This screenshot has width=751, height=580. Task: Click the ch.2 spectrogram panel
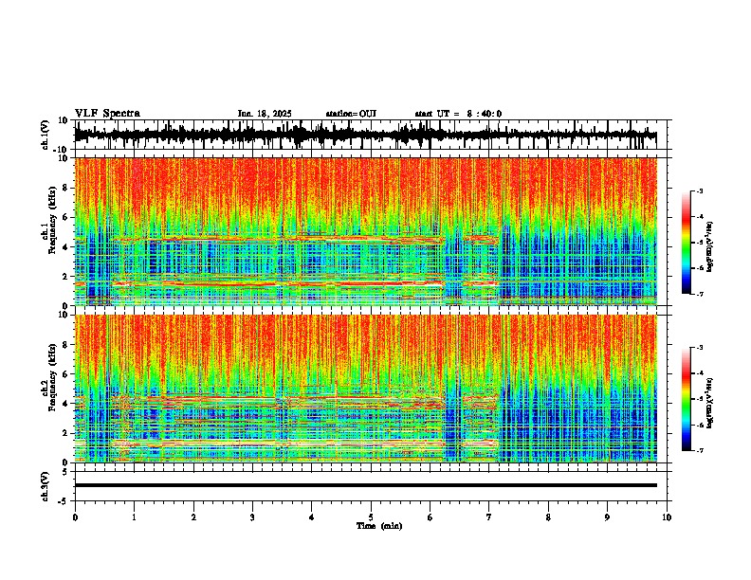pos(365,389)
